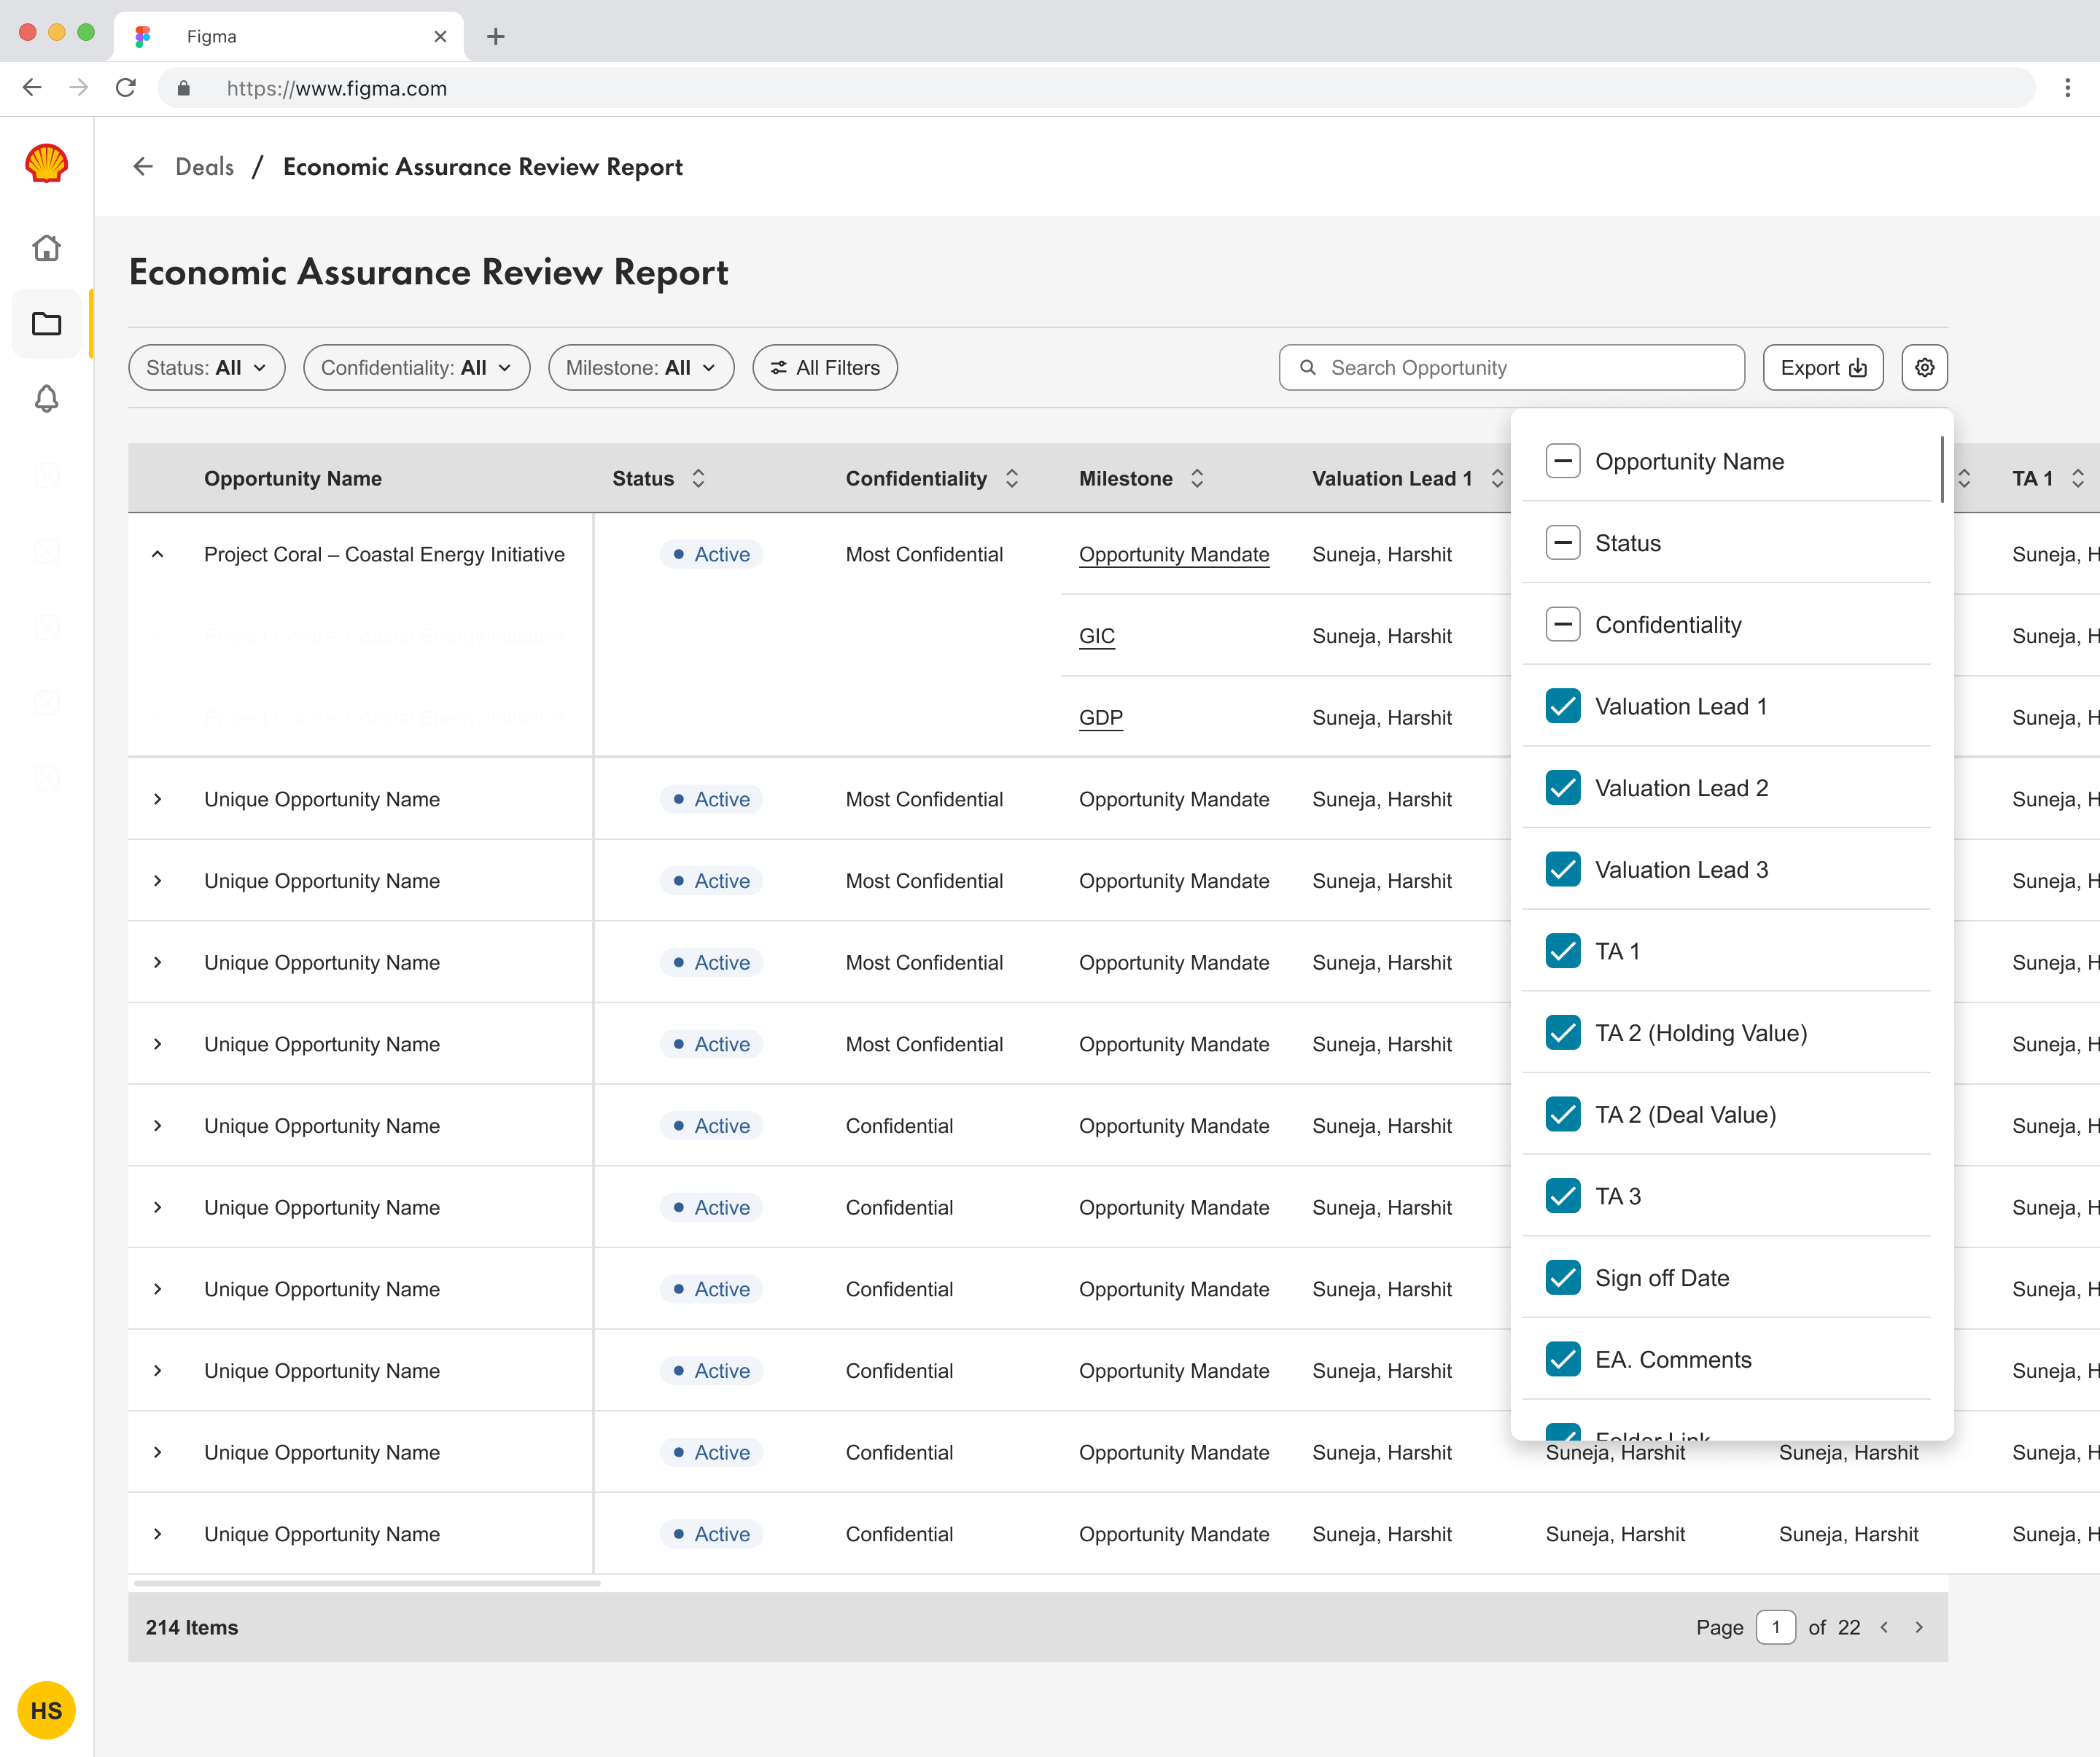Uncheck Valuation Lead 1 column
This screenshot has height=1757, width=2100.
pos(1563,707)
